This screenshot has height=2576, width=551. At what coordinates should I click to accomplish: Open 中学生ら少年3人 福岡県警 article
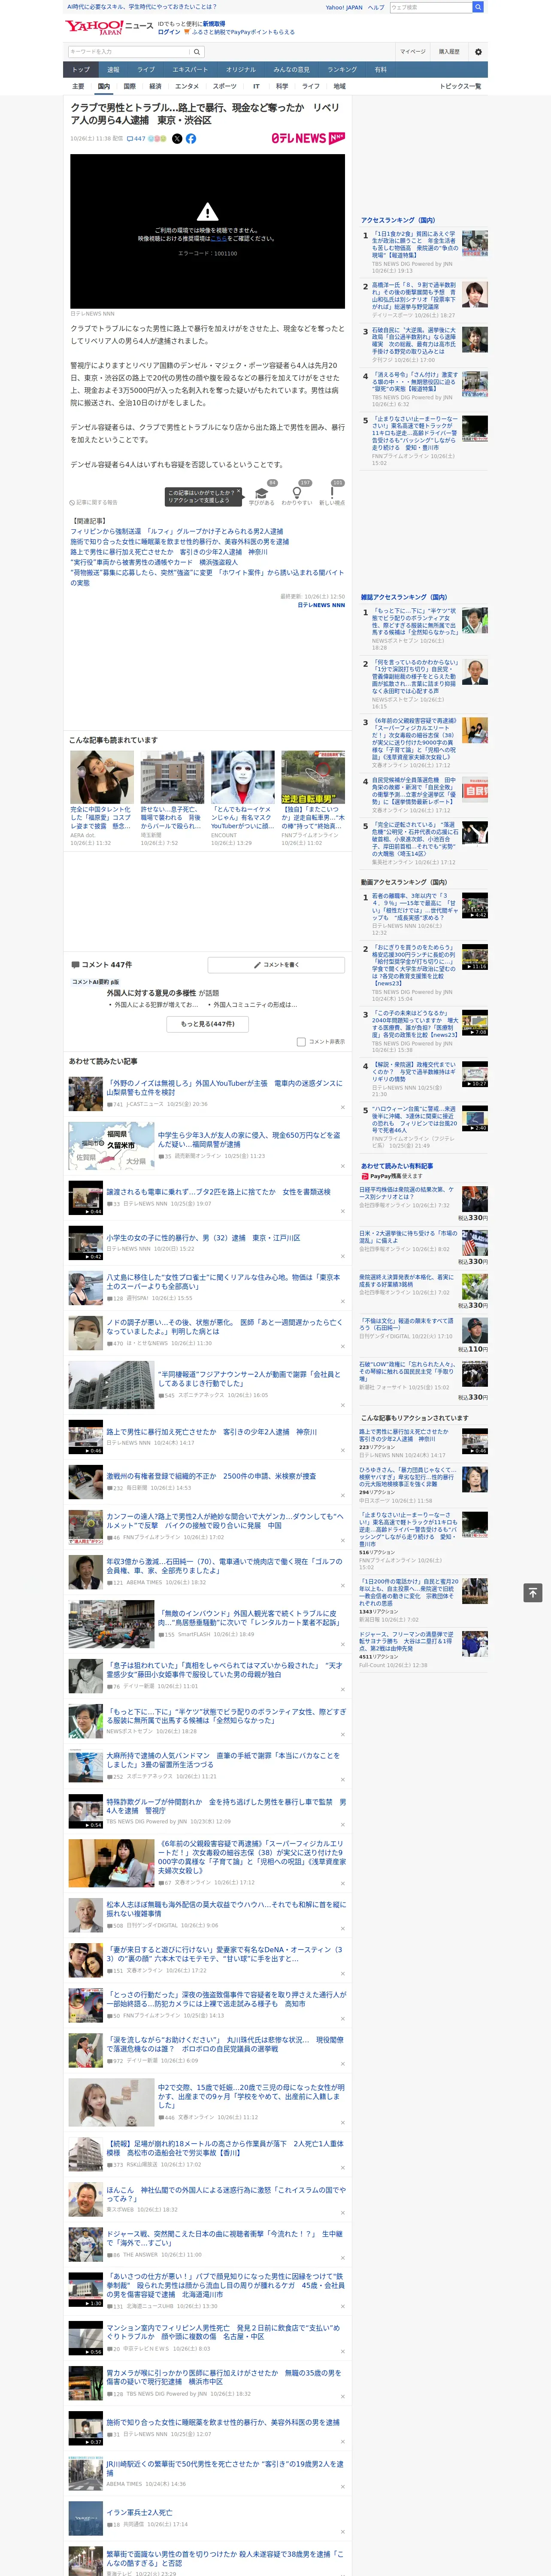pos(248,1139)
